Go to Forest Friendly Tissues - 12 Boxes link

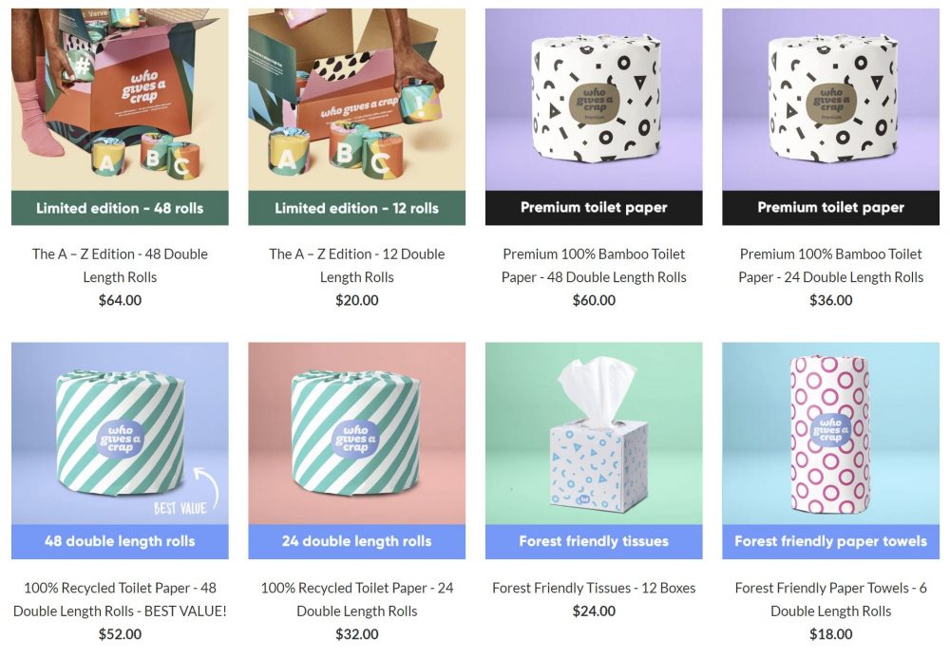click(x=594, y=588)
